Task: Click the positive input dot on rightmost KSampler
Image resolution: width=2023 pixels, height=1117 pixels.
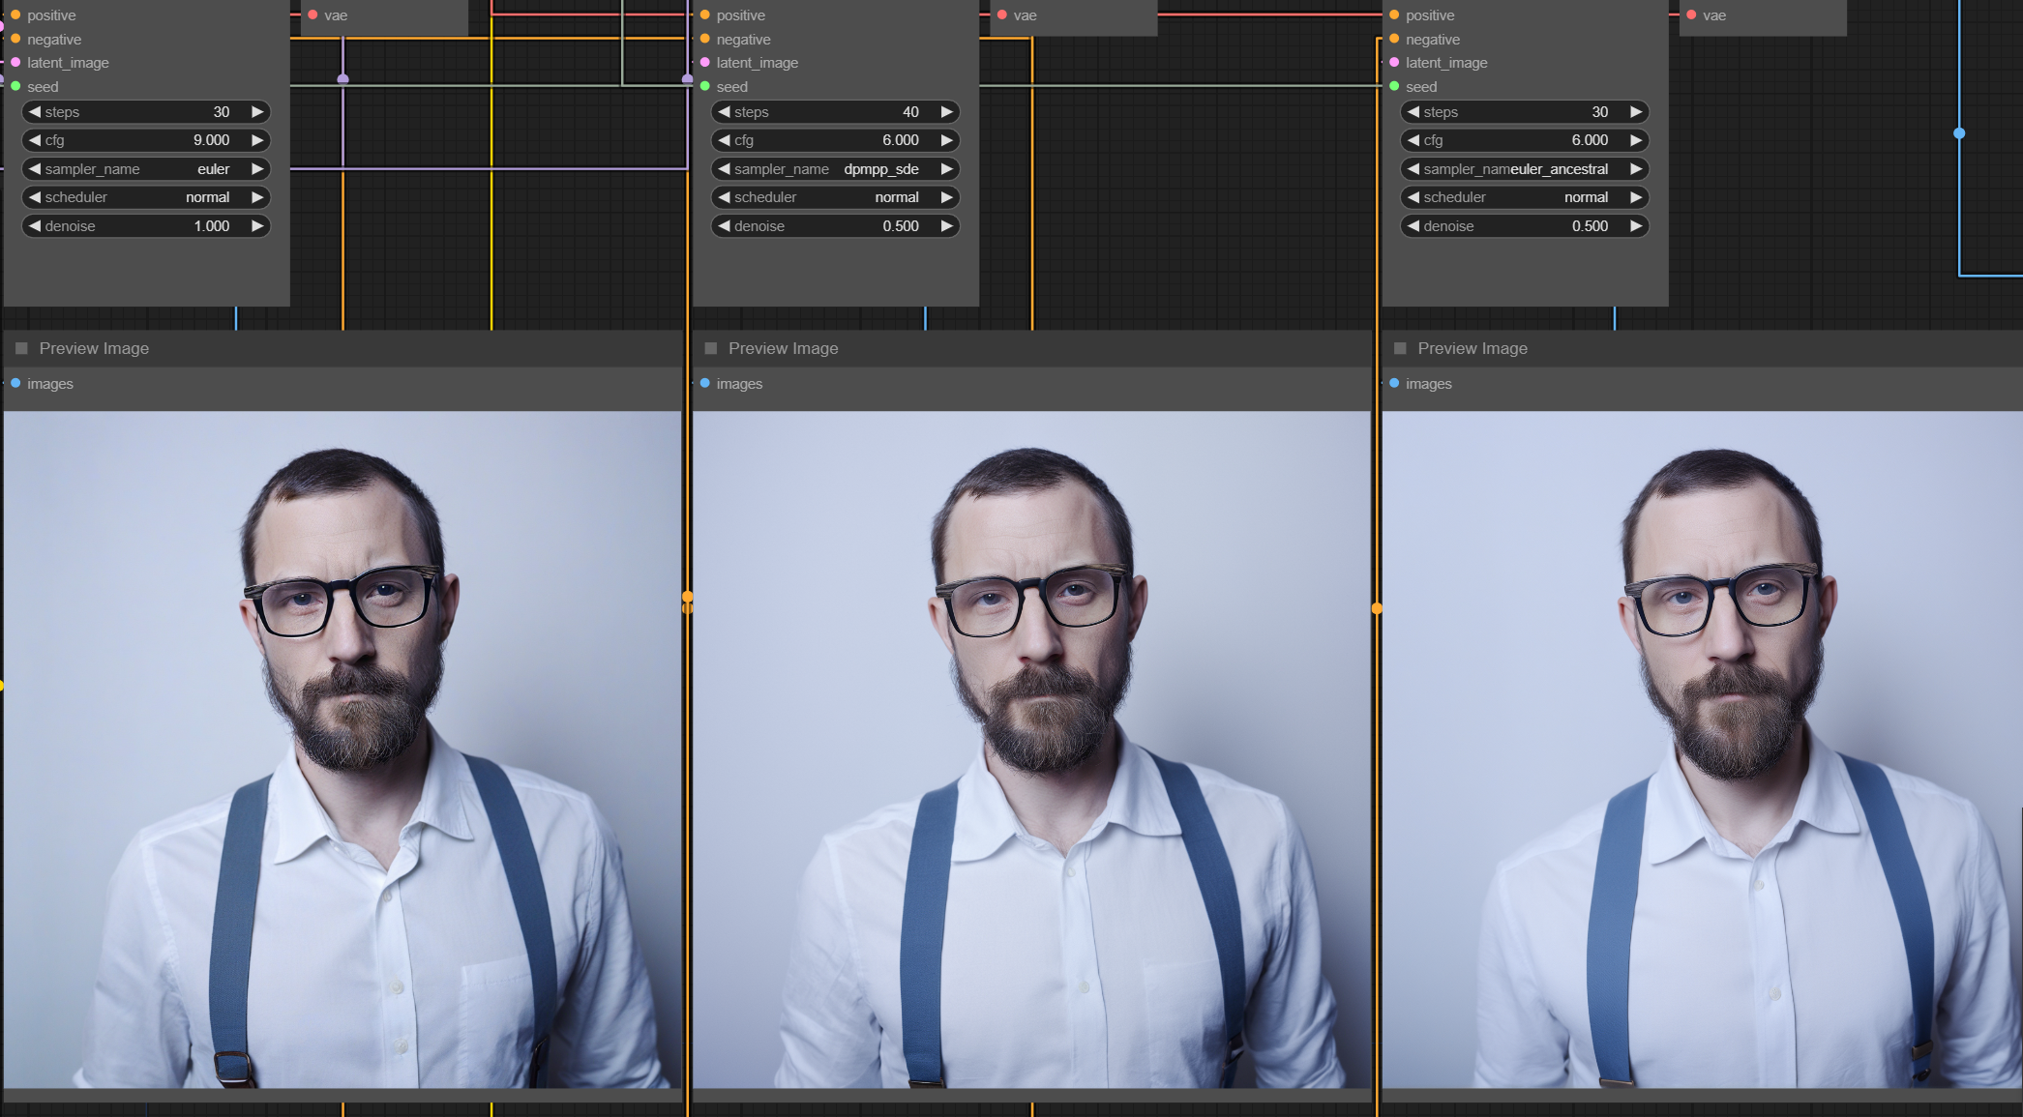Action: [1394, 15]
